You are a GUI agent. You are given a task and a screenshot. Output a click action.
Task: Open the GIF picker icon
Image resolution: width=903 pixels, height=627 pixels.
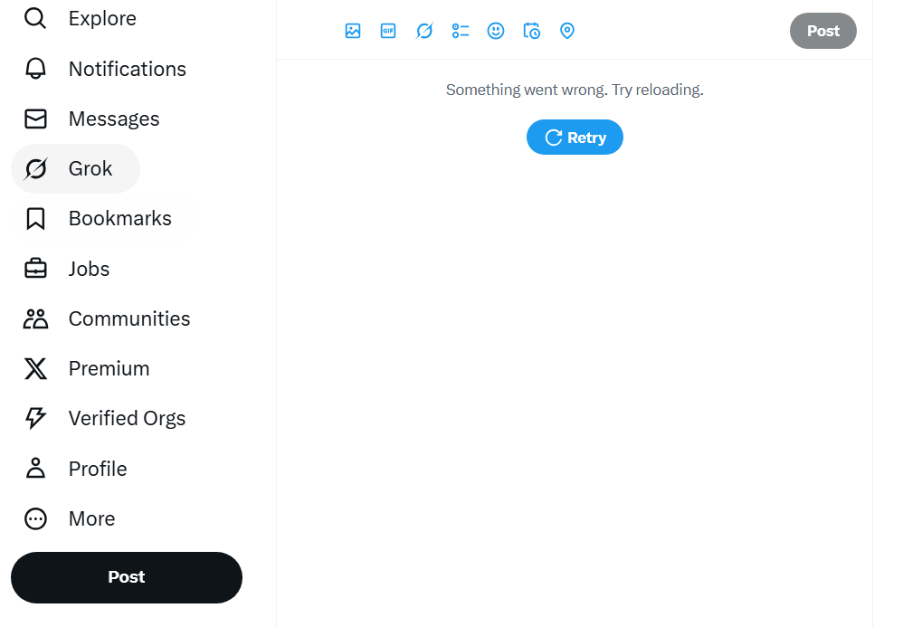click(x=388, y=31)
